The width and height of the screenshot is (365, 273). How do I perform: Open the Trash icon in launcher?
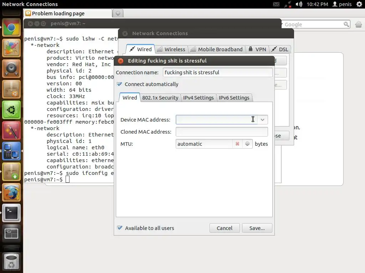[11, 262]
